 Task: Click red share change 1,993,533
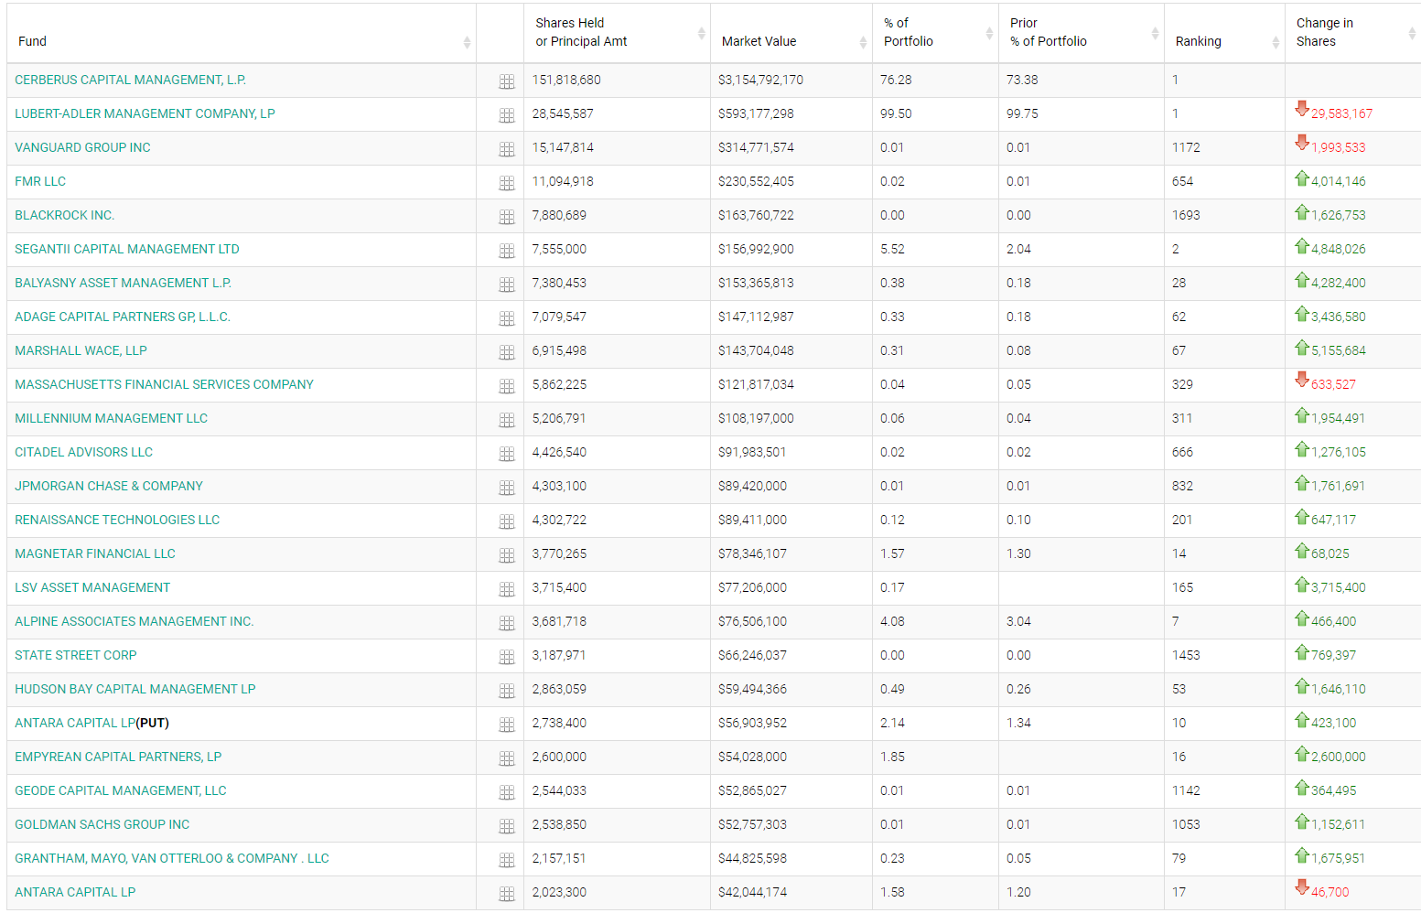pos(1338,147)
